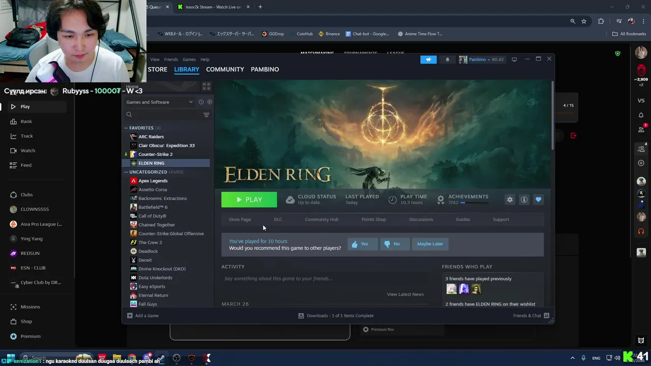The height and width of the screenshot is (366, 651).
Task: Open FACEIT notifications bell on right rail
Action: (641, 115)
